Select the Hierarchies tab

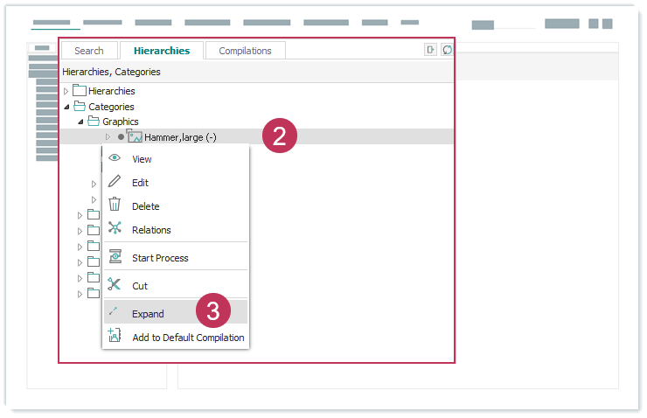[x=162, y=51]
